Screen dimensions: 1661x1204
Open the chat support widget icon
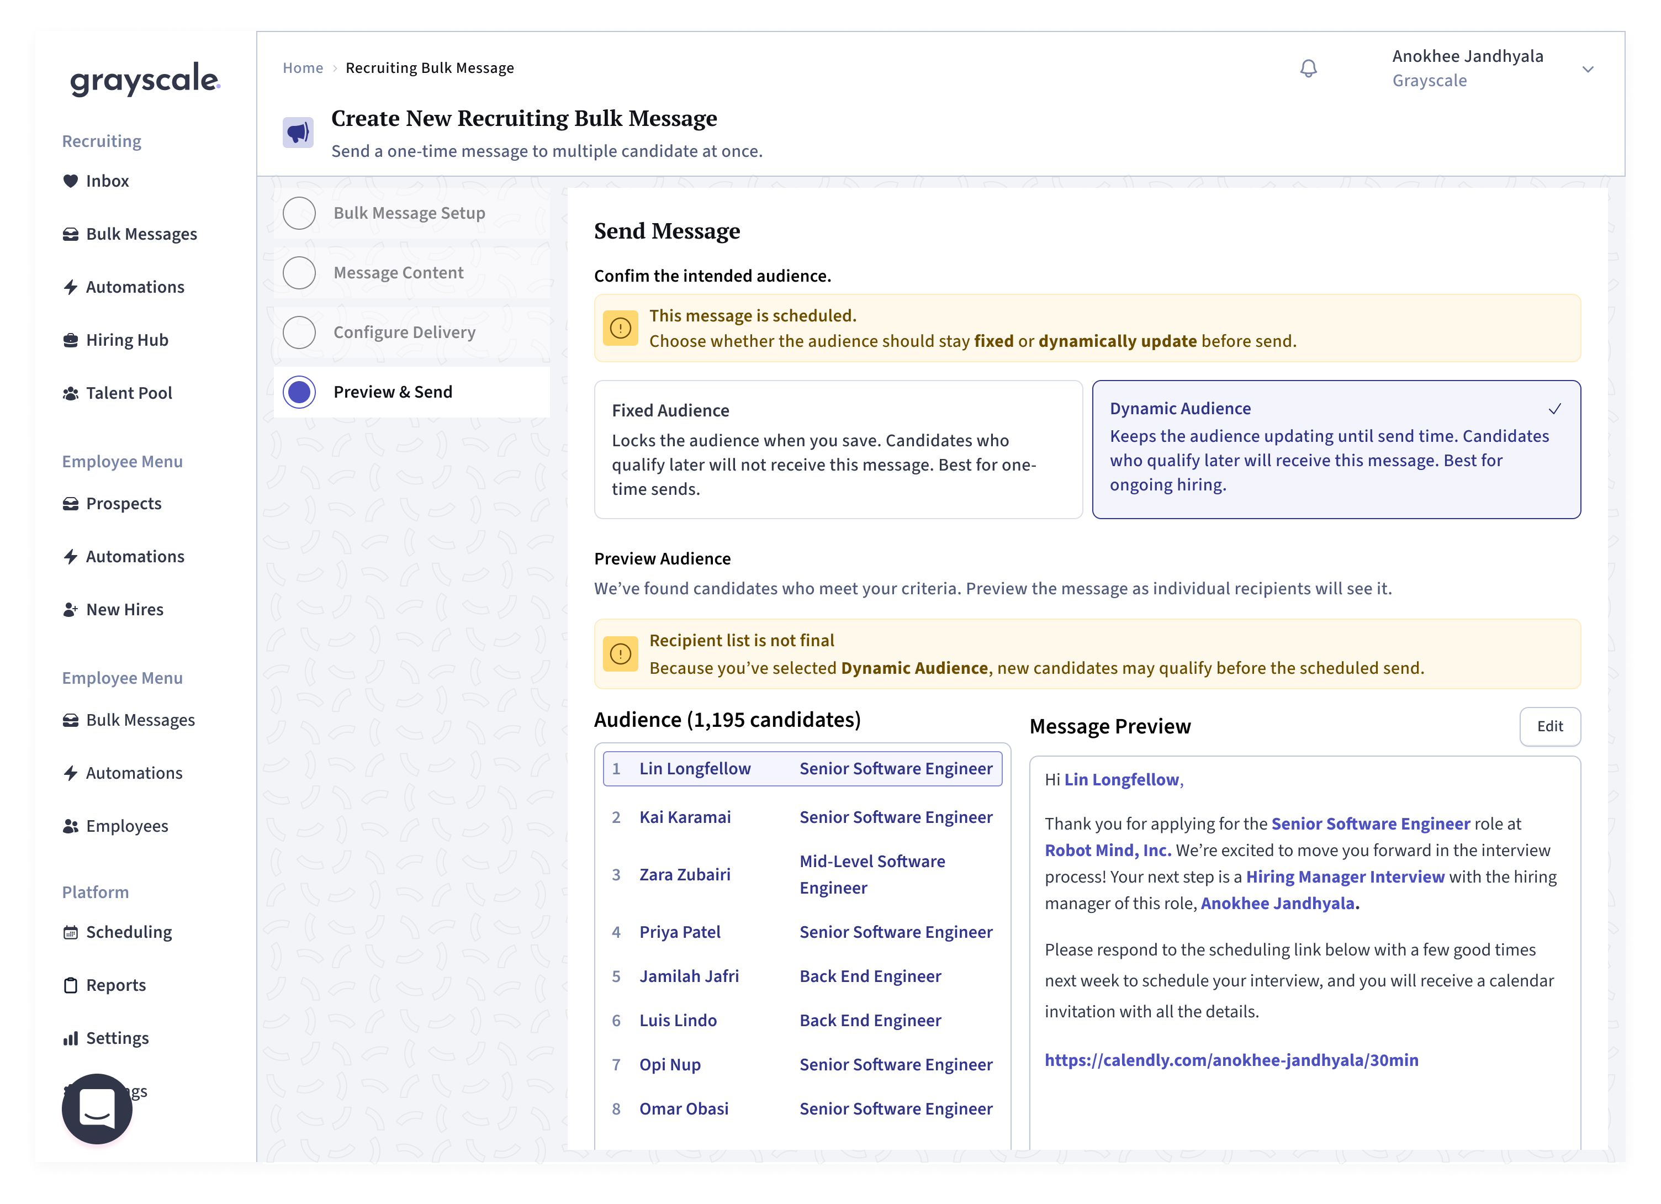97,1108
